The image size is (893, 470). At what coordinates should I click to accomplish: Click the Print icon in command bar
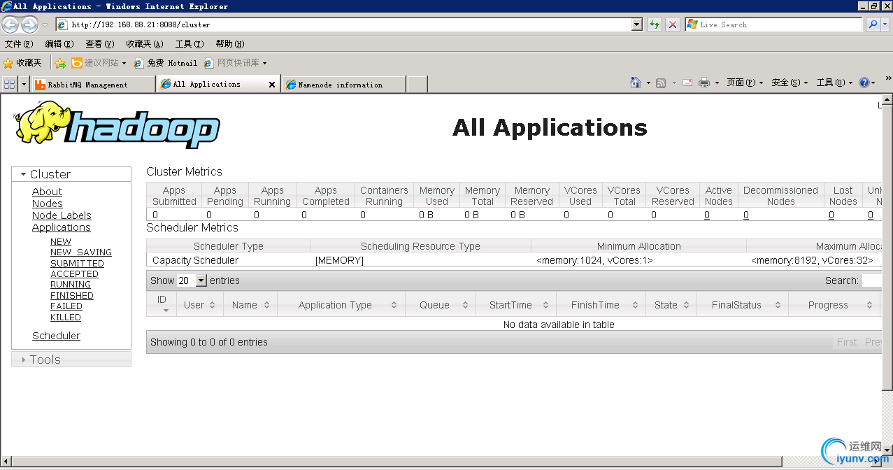click(704, 83)
